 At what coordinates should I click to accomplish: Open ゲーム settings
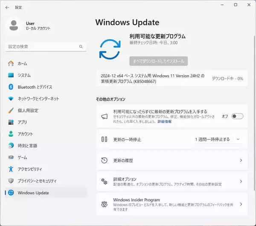(46, 157)
